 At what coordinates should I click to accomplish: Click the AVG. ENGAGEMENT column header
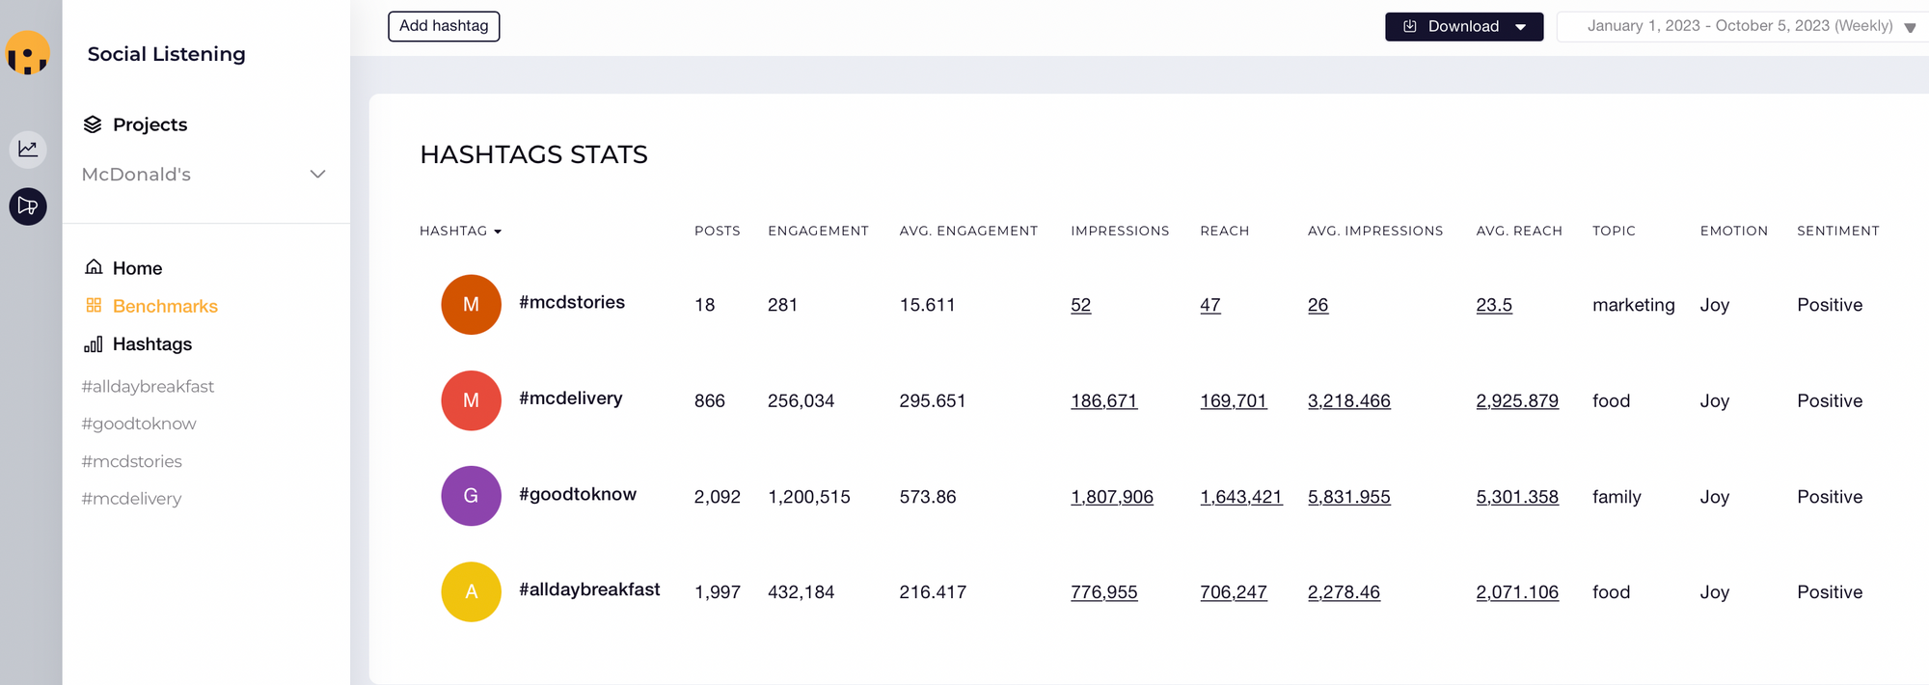[968, 231]
